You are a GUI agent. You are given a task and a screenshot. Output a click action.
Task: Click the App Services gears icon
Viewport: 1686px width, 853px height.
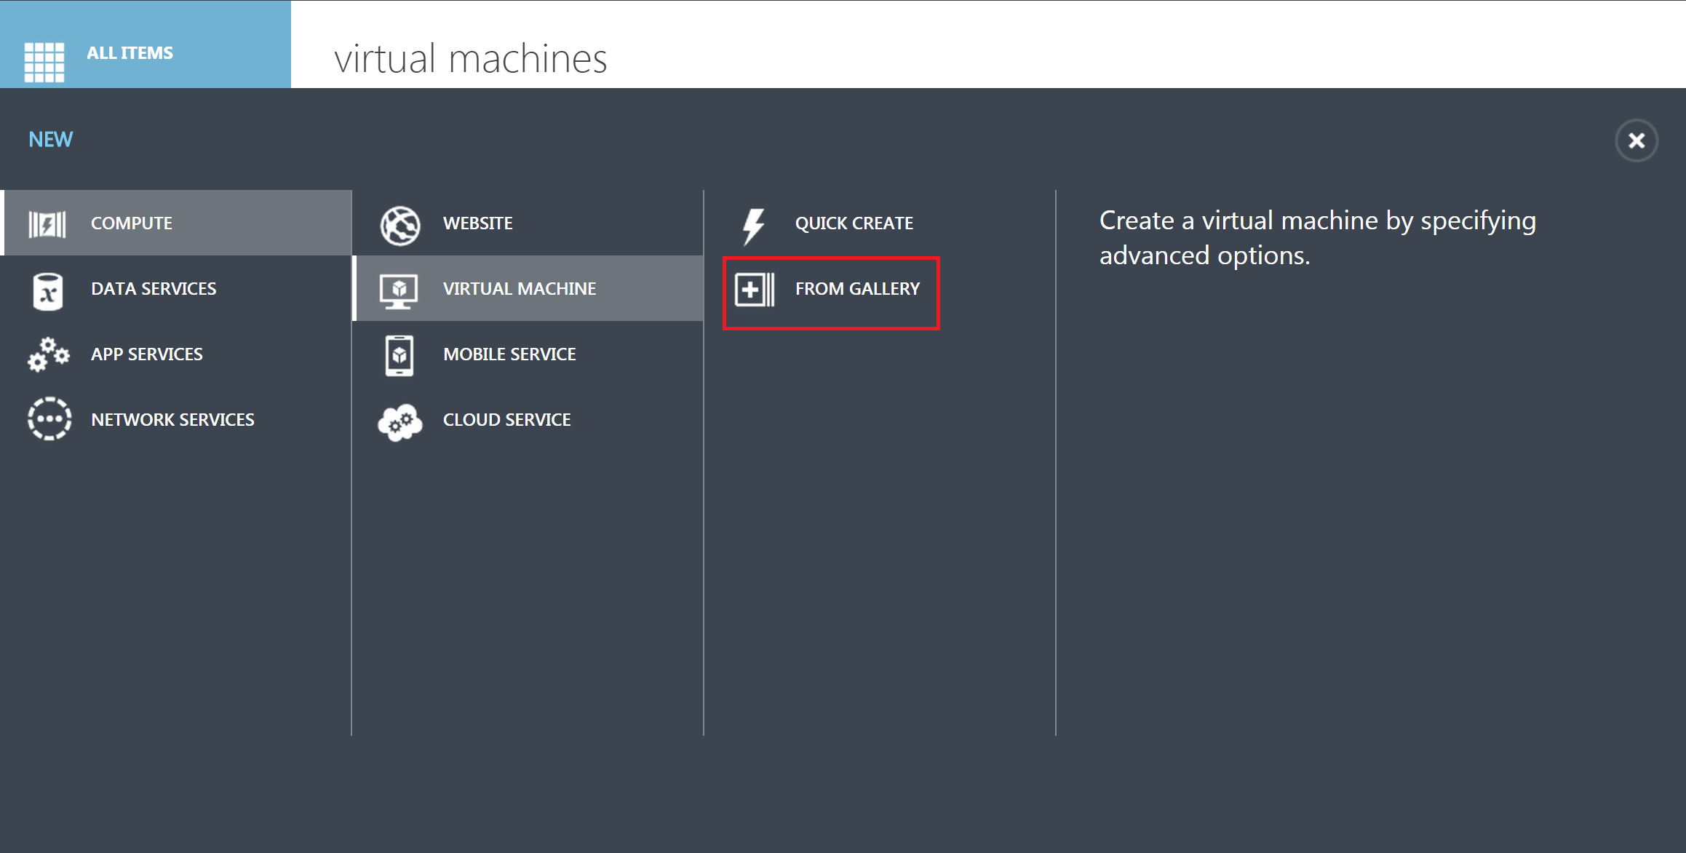click(x=49, y=354)
